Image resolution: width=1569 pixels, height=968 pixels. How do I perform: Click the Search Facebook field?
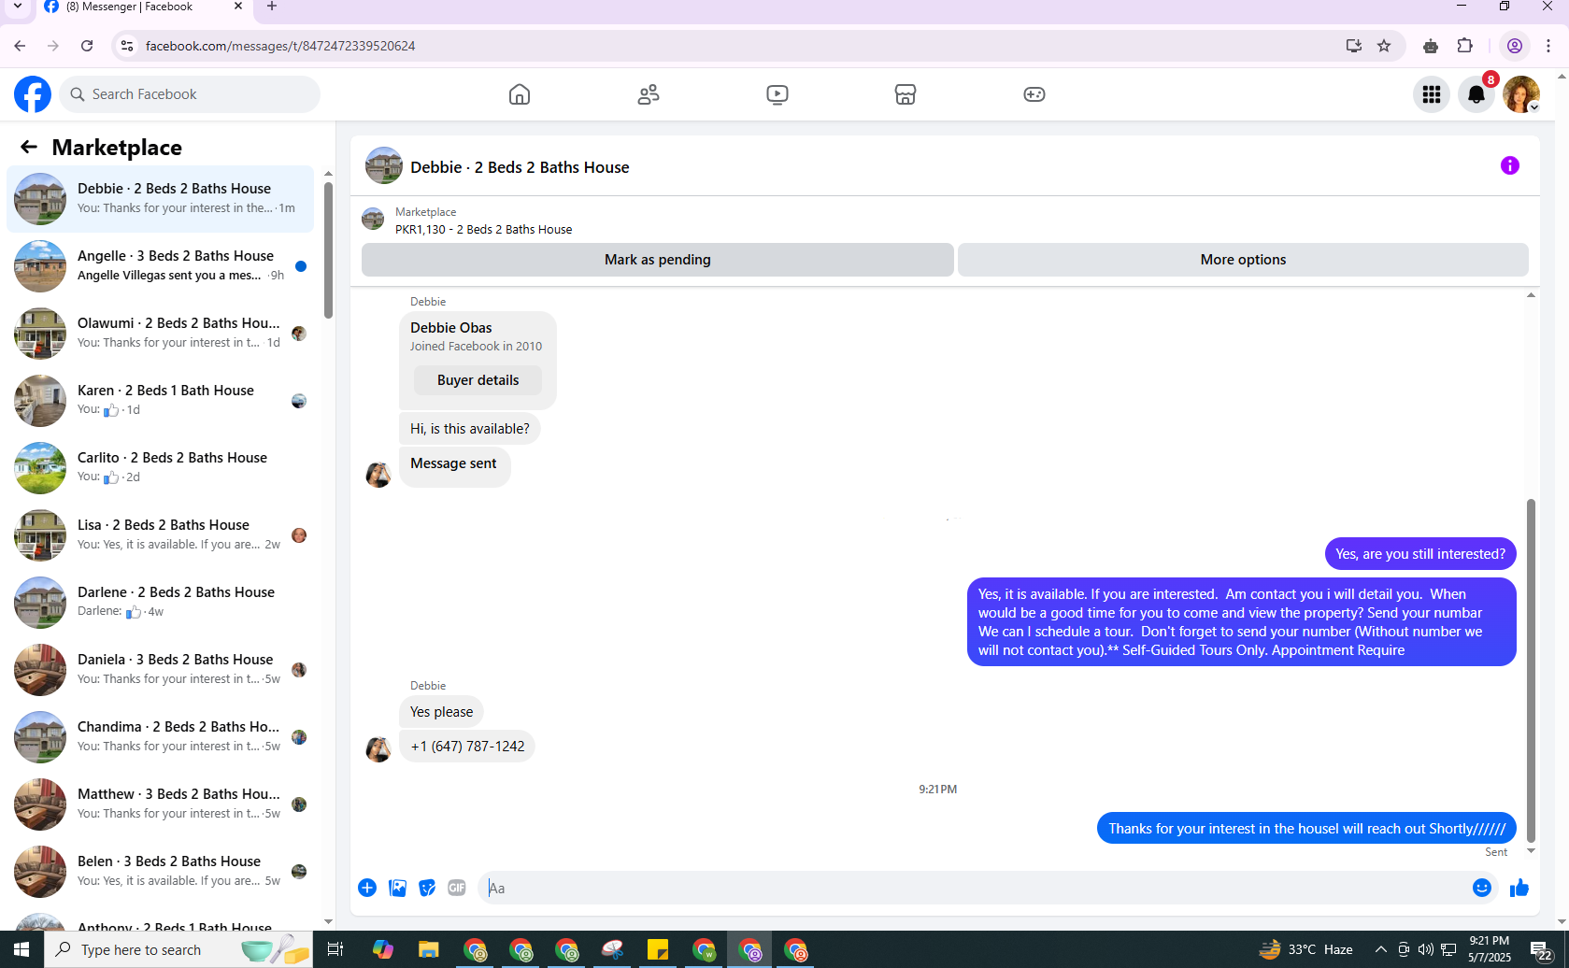(190, 94)
